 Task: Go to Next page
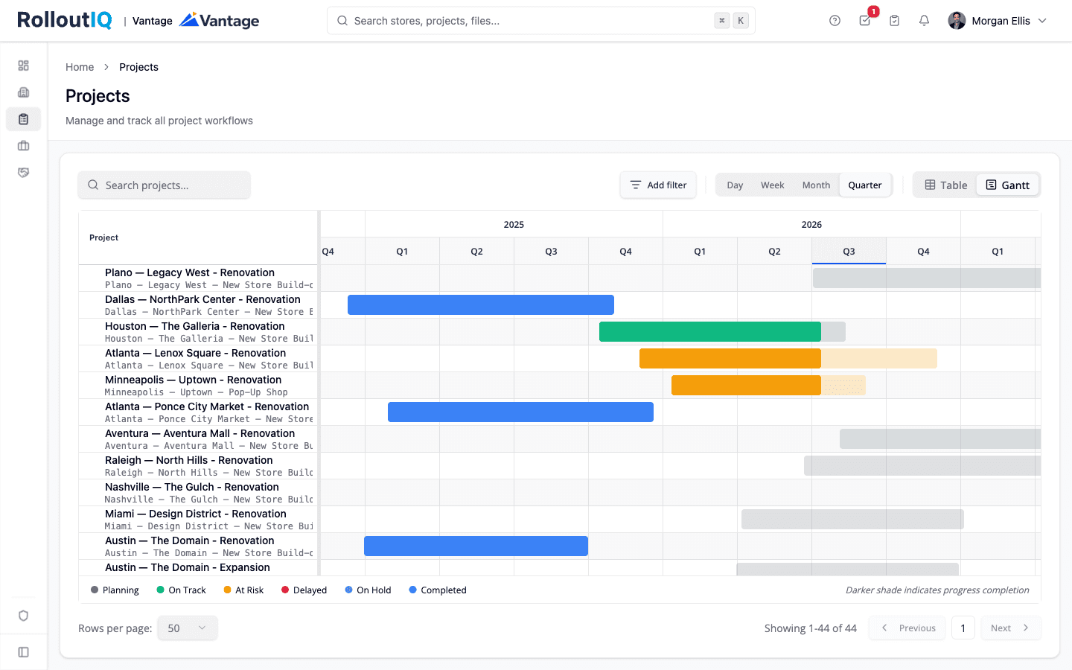(x=1010, y=628)
